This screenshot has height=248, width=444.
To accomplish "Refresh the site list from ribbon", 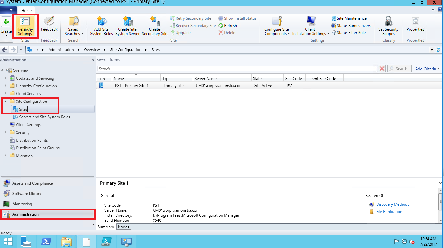I will click(228, 26).
